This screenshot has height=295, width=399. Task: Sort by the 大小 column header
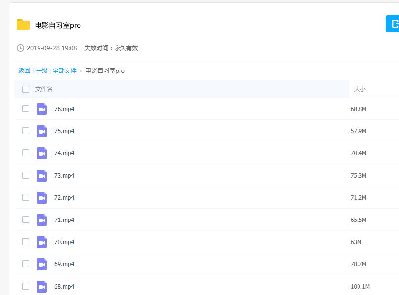tap(360, 89)
